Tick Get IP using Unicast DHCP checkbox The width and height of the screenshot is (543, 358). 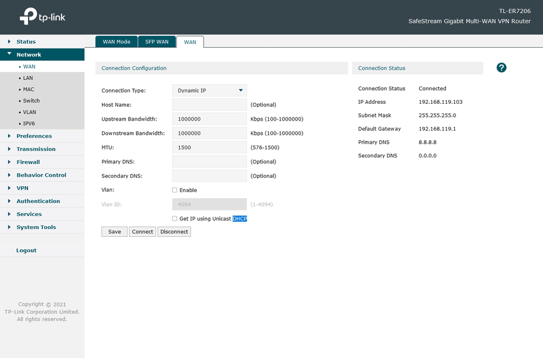pos(175,218)
